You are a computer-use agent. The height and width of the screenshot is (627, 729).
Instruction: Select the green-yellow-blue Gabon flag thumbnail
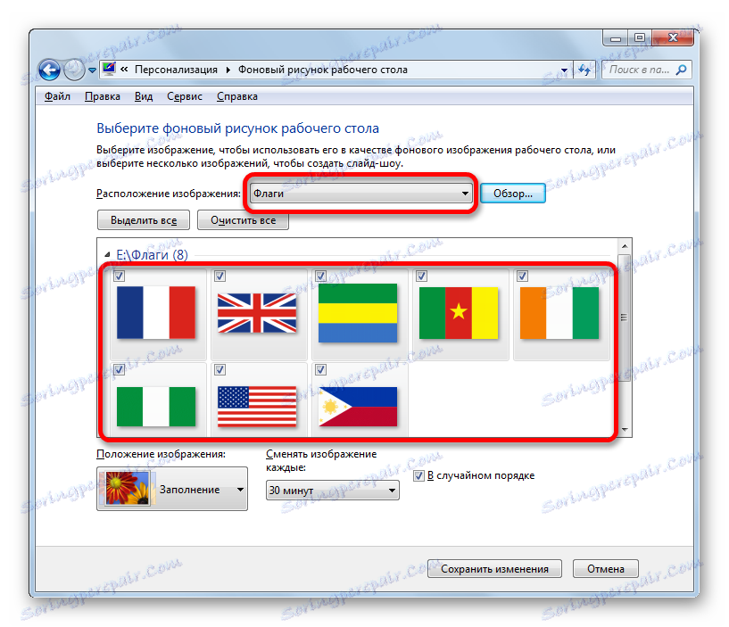click(358, 313)
